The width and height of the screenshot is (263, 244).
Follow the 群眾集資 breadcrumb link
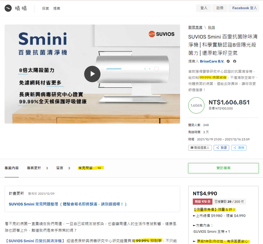[x=195, y=27]
